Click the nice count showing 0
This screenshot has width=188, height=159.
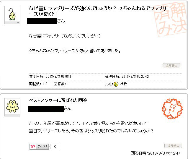pos(55,147)
